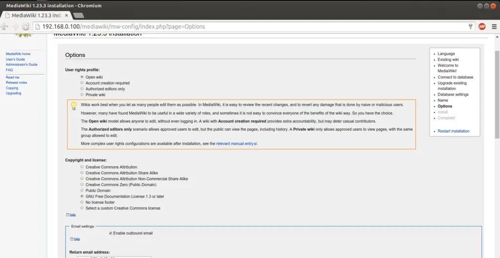Viewport: 500px width, 258px height.
Task: Select the MediaWiki 1.23.3 installation tab
Action: pyautogui.click(x=36, y=15)
